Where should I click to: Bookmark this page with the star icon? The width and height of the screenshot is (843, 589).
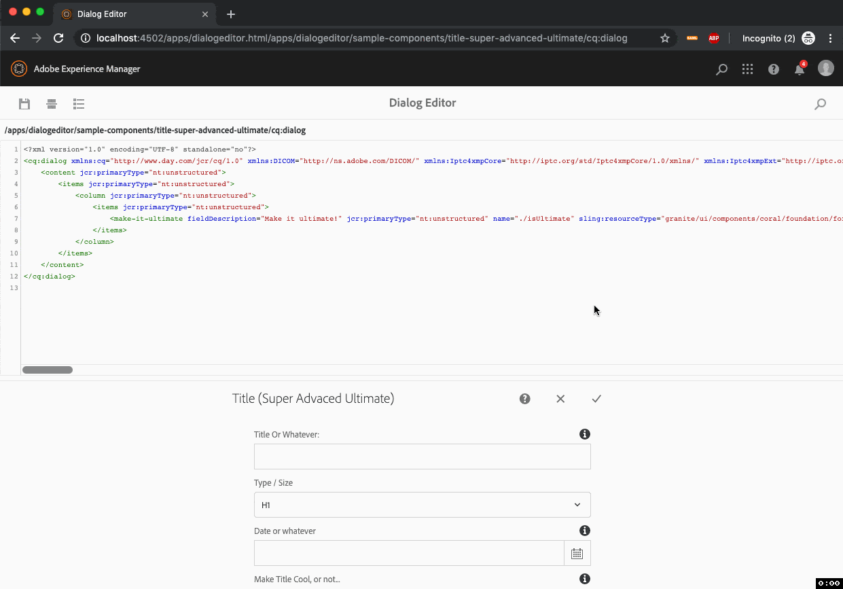tap(665, 38)
